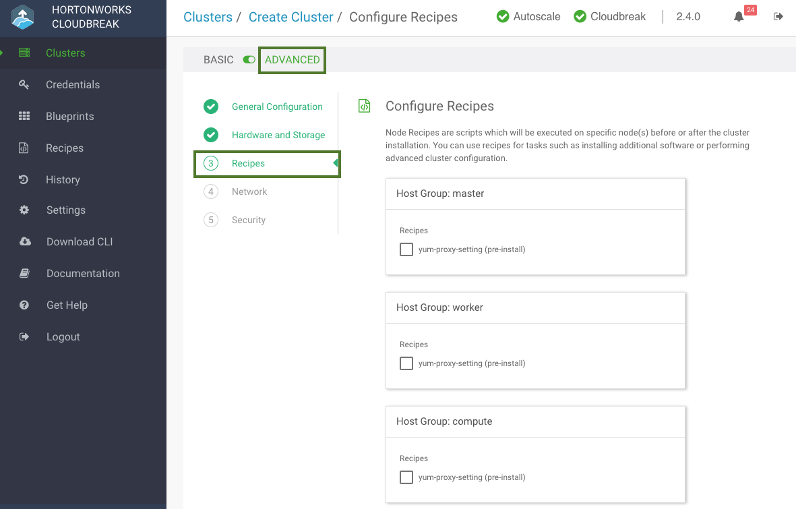Click the Settings gear icon
The height and width of the screenshot is (509, 796).
pyautogui.click(x=24, y=210)
